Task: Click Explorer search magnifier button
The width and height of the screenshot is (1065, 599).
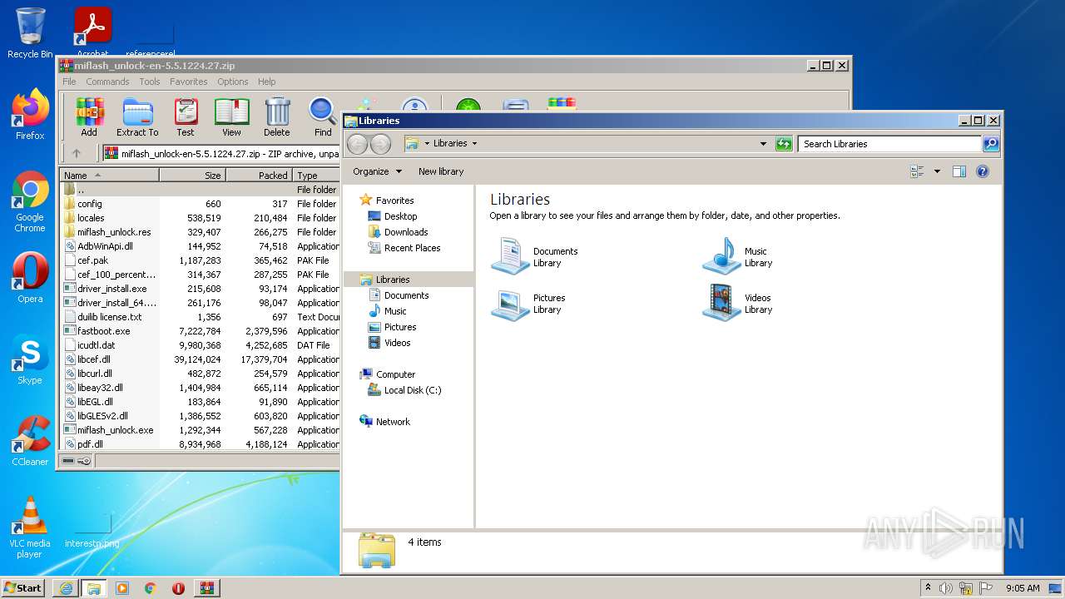Action: pyautogui.click(x=991, y=144)
